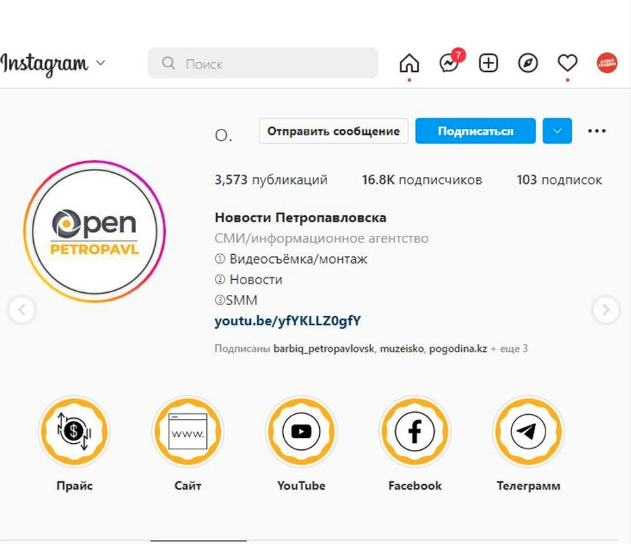Click the new post plus icon
Image resolution: width=631 pixels, height=544 pixels.
point(488,63)
